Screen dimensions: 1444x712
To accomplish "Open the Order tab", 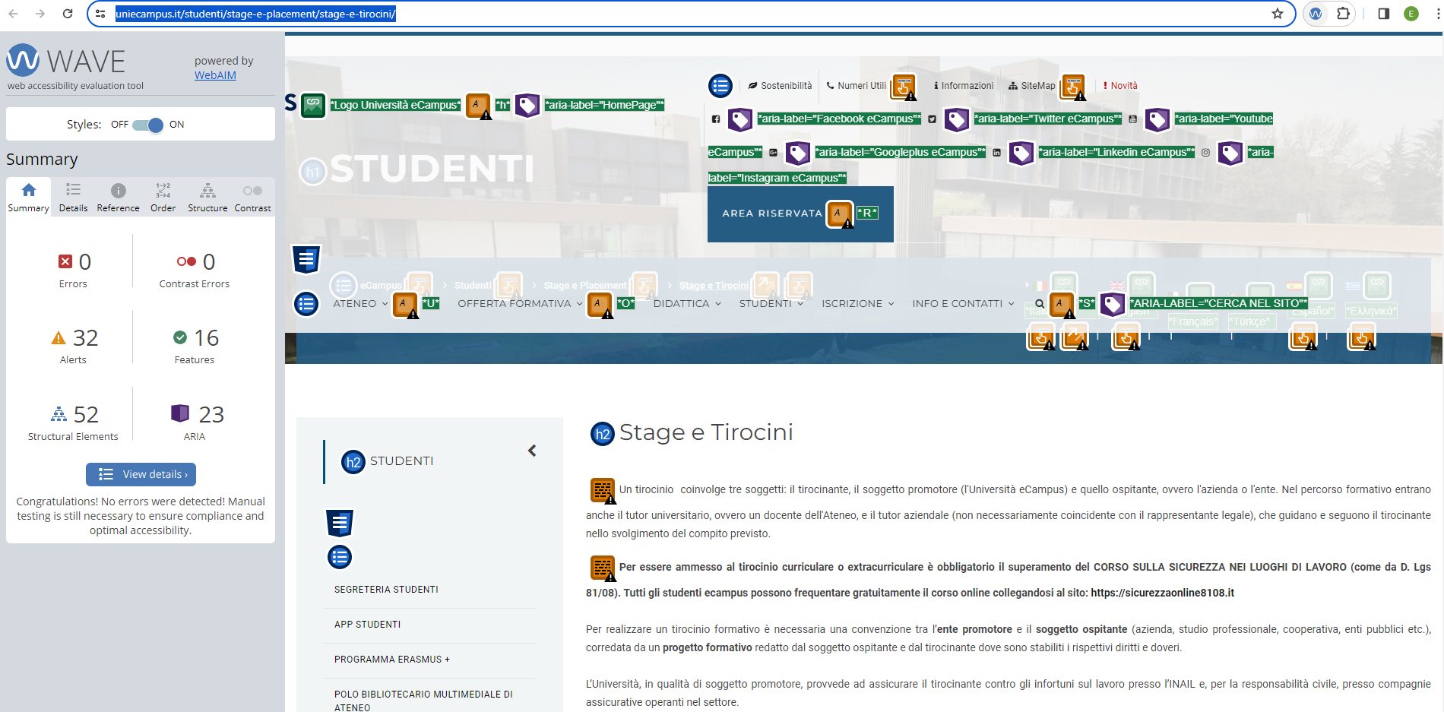I will 163,198.
